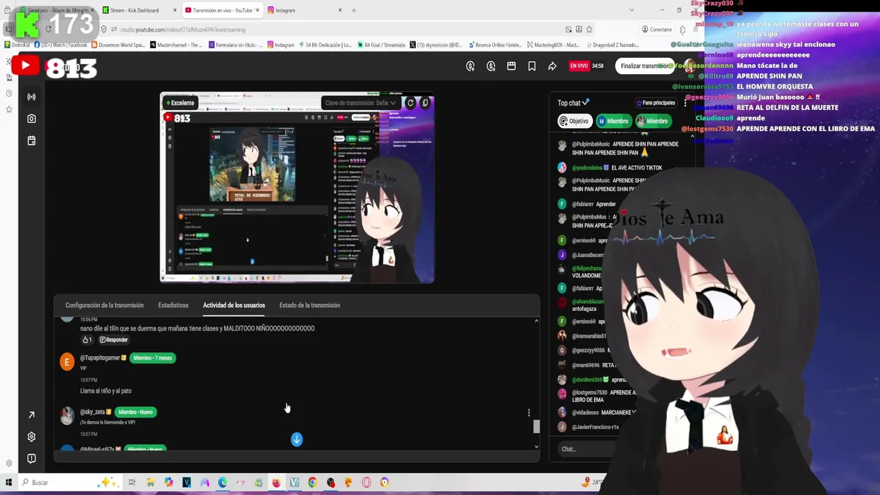880x495 pixels.
Task: Expand the stream key 'Clave de transmisión' dropdown
Action: [x=360, y=103]
